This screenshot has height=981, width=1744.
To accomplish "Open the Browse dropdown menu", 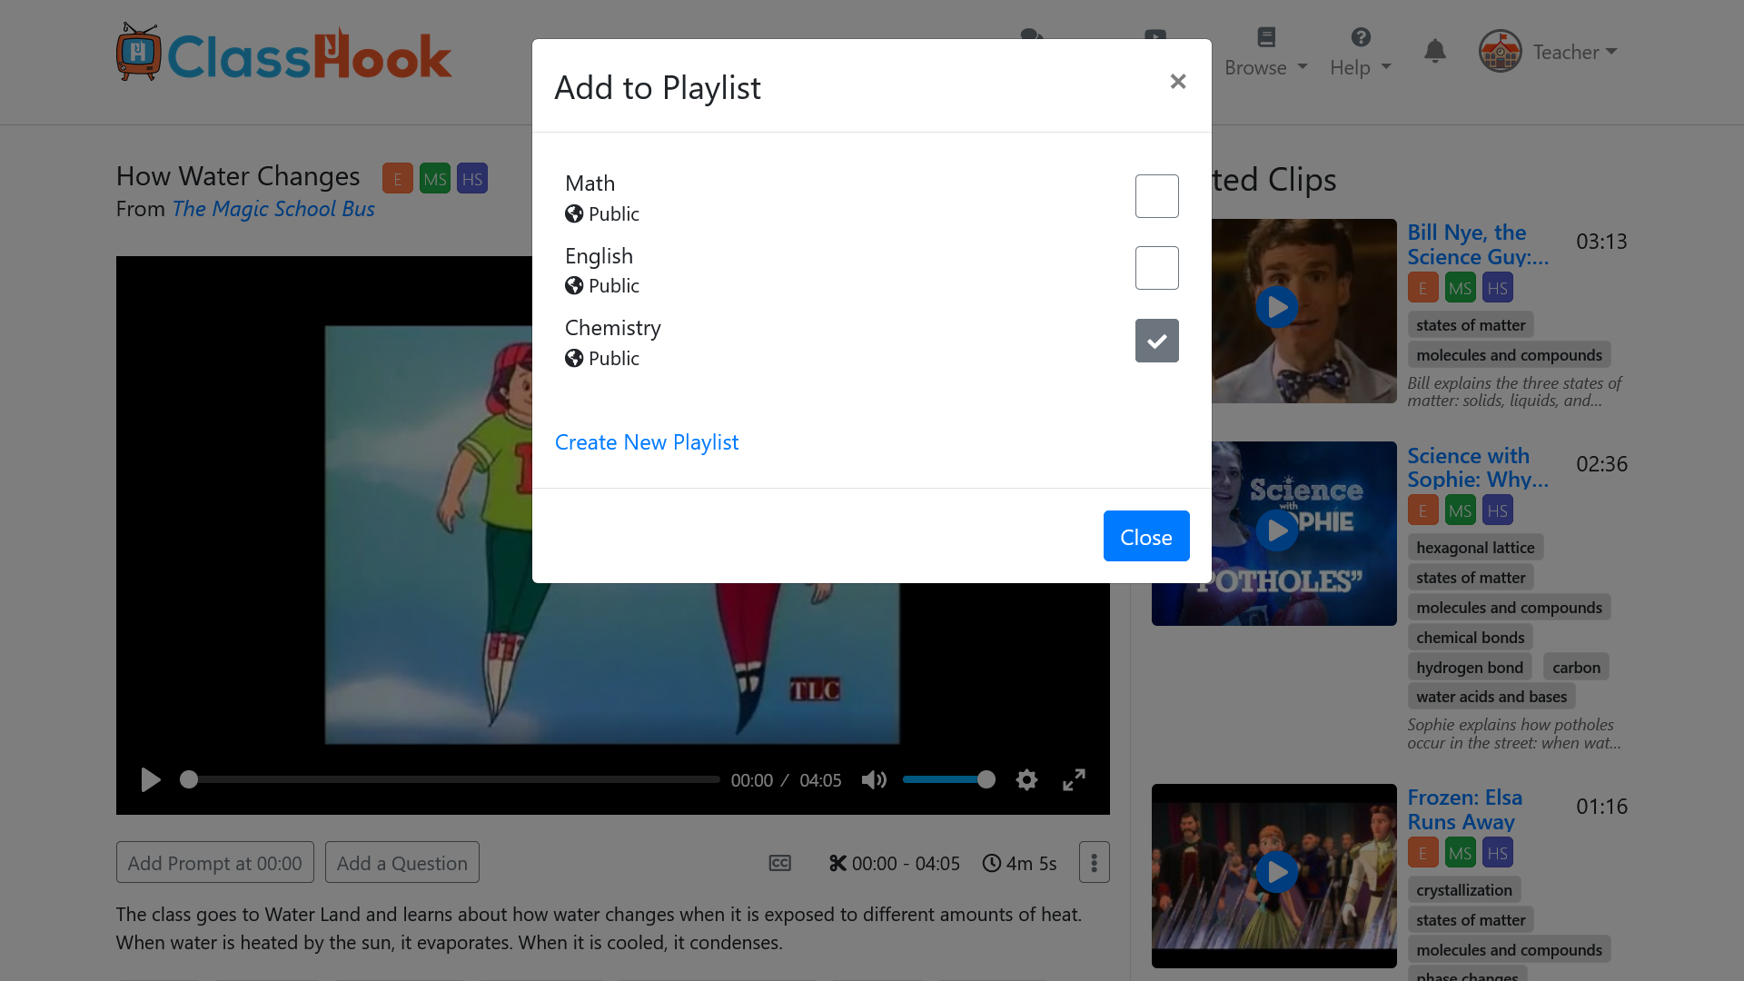I will 1266,68.
